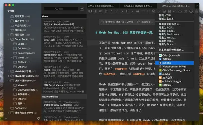Open the 废纸篓 trash
This screenshot has width=203, height=125.
pos(22,30)
